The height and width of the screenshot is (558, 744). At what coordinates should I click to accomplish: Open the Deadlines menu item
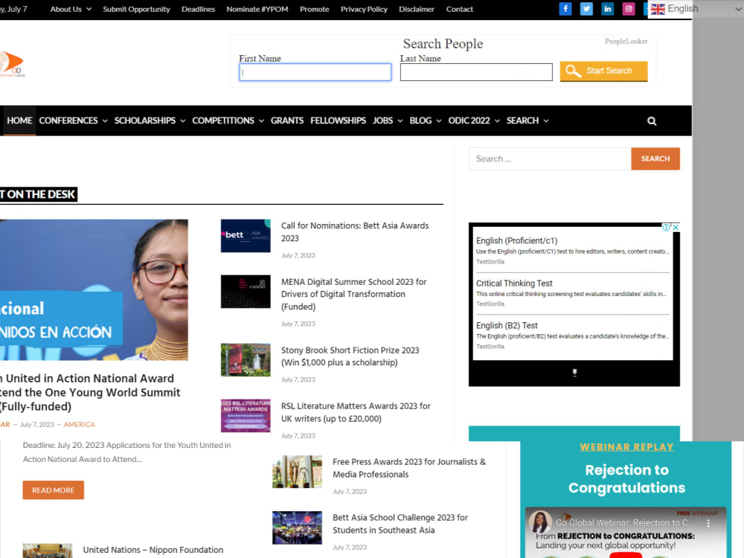(198, 9)
